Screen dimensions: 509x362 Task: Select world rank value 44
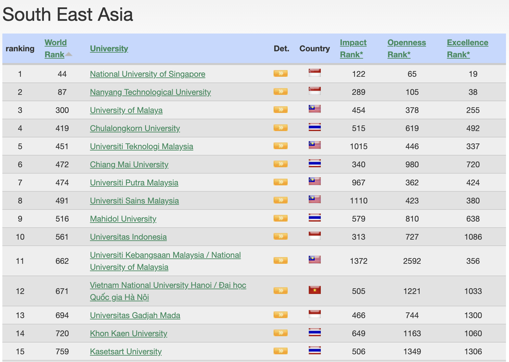coord(62,74)
